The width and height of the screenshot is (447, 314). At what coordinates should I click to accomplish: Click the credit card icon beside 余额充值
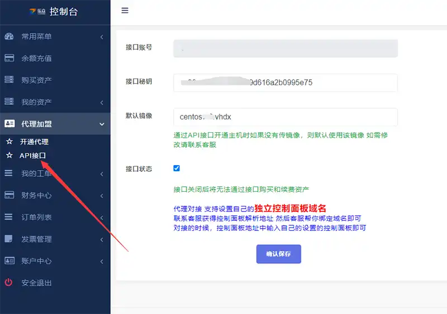[9, 59]
